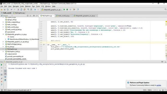Click Scroll from Source target icon
This screenshot has height=94, width=167.
click(28, 16)
